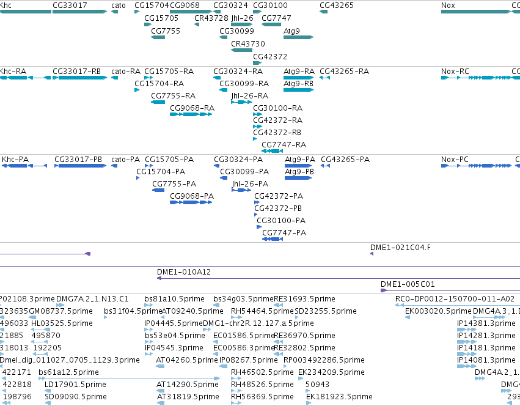Select the Khc-PA protein label
520x406 pixels.
[x=15, y=160]
